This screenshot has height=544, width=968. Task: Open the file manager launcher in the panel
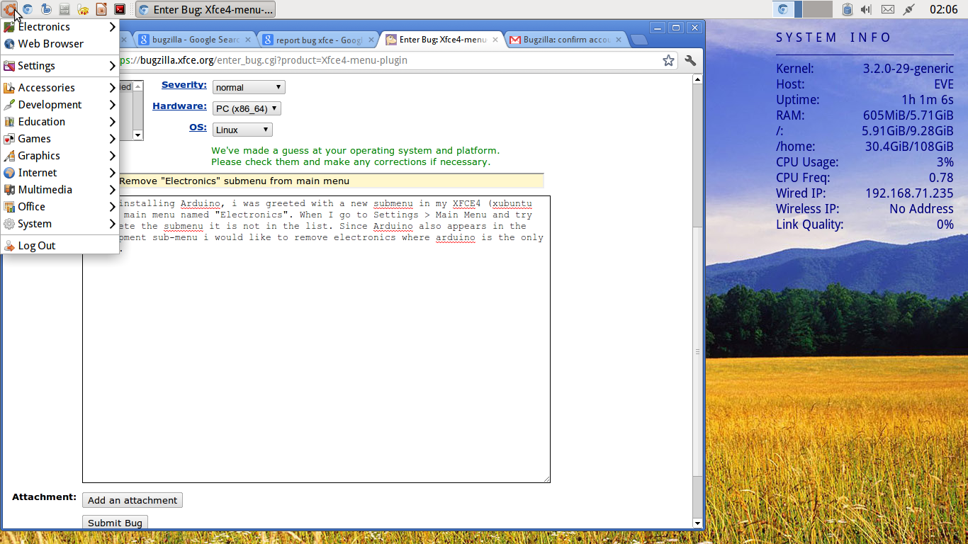point(64,9)
